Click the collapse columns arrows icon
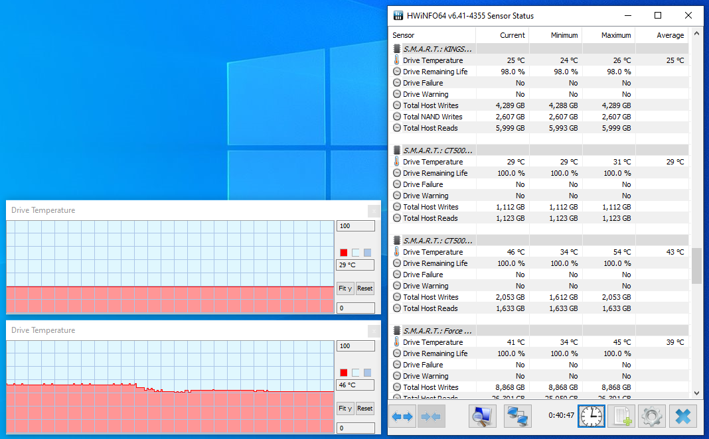The width and height of the screenshot is (709, 439). tap(432, 416)
